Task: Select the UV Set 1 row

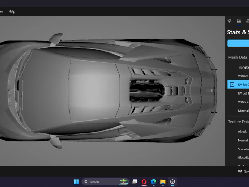Action: 238,94
